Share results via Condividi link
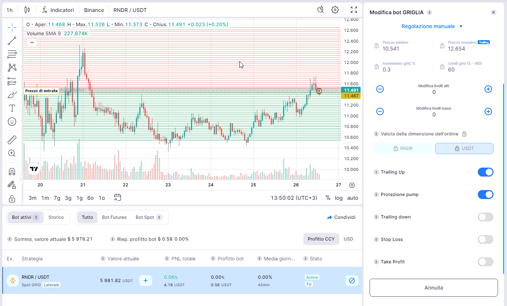This screenshot has width=507, height=306. [x=341, y=217]
